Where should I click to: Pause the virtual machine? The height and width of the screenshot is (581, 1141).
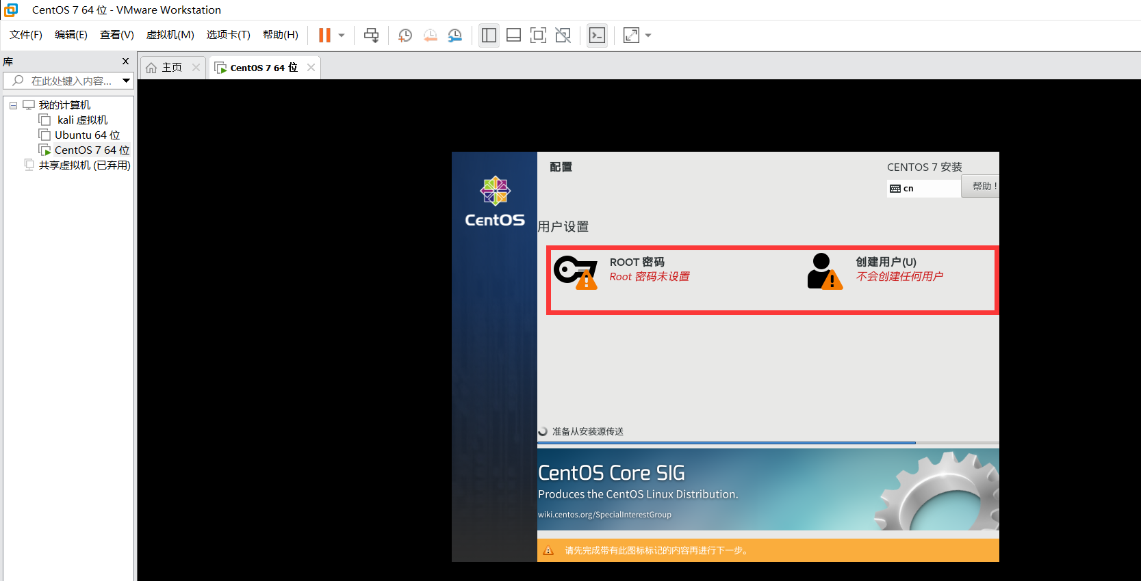324,35
